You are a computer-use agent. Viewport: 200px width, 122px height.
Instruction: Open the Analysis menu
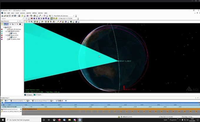(x=23, y=13)
